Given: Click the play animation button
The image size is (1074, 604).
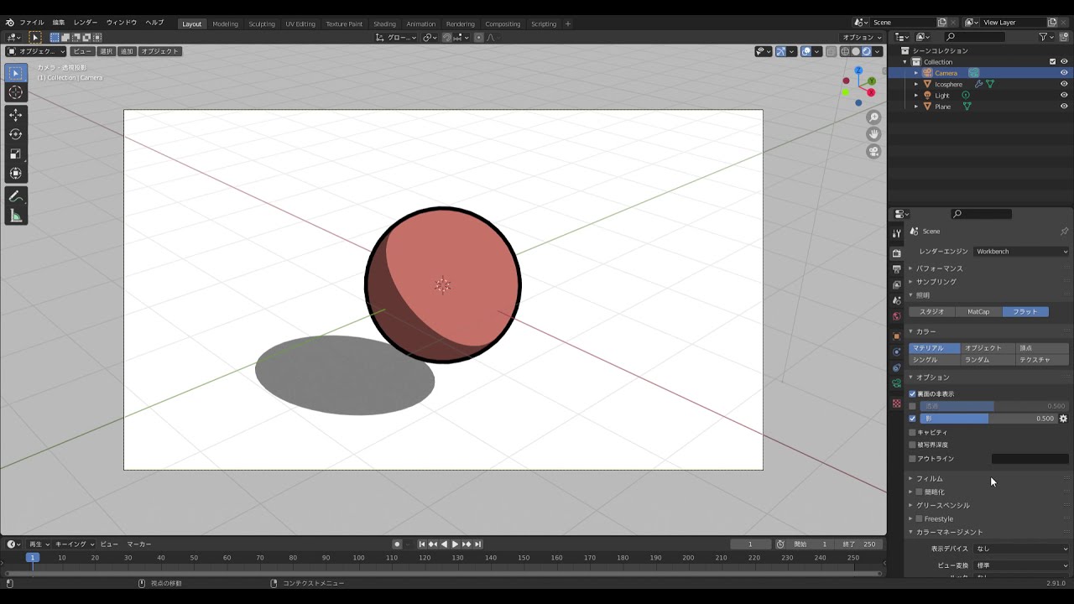Looking at the screenshot, I should pyautogui.click(x=455, y=544).
